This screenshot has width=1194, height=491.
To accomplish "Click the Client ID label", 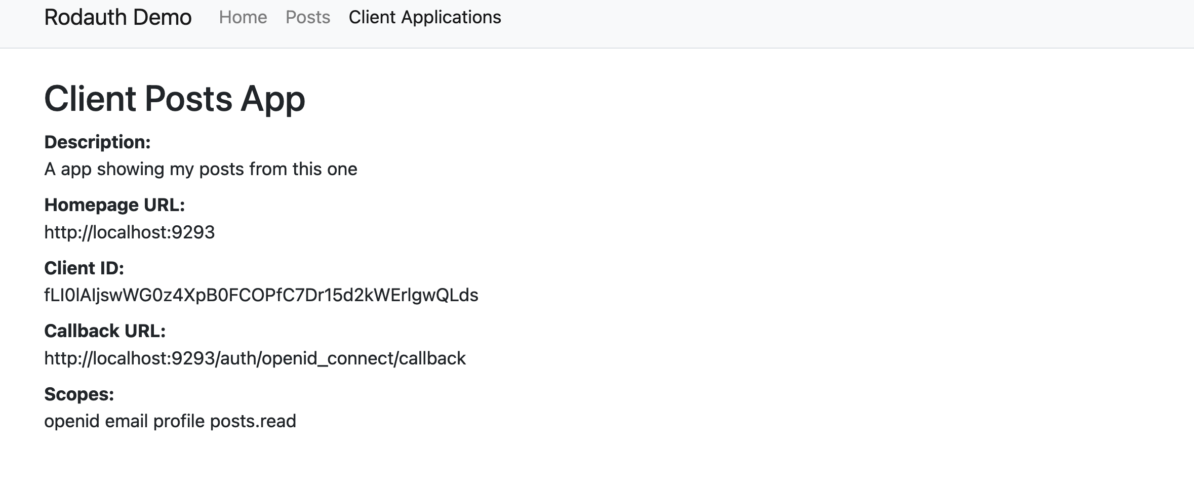I will (84, 268).
